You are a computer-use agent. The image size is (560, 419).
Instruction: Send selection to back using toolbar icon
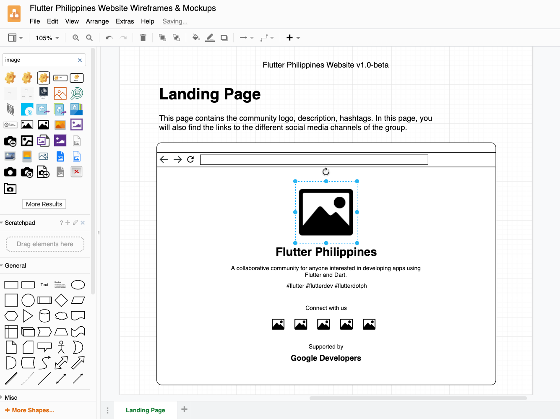pyautogui.click(x=176, y=37)
